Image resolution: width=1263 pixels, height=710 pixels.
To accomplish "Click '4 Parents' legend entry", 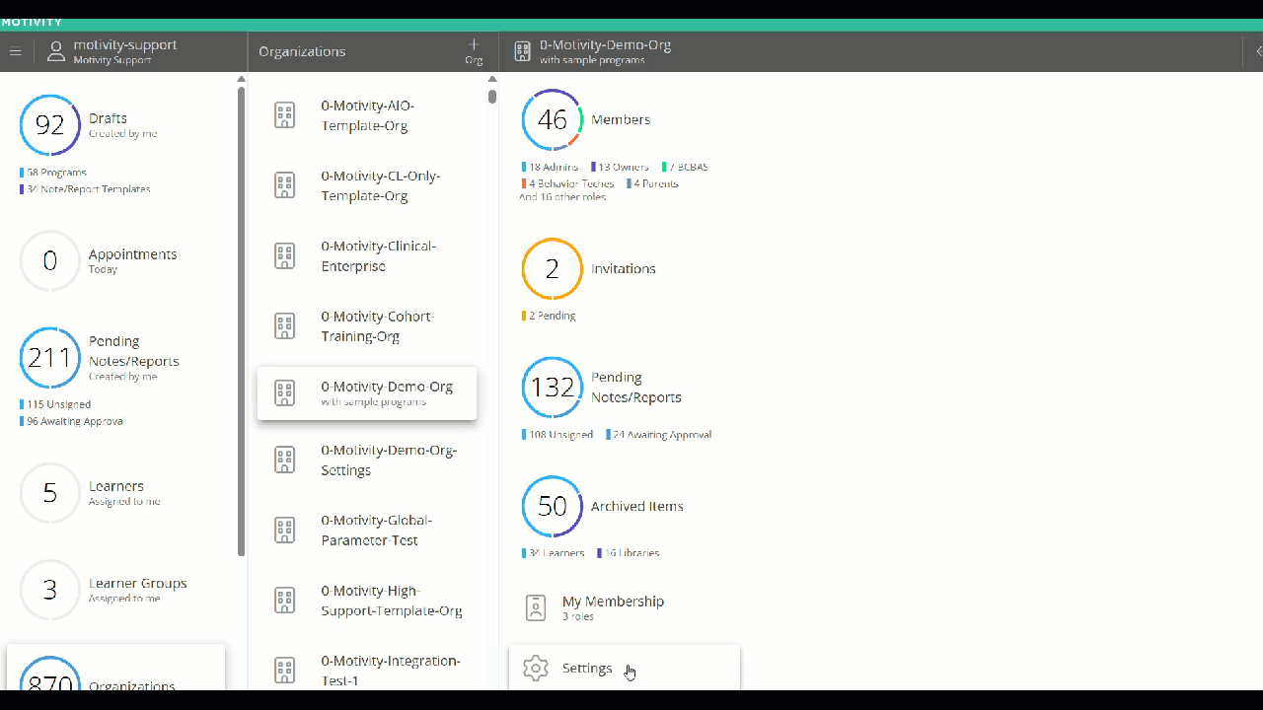I will click(x=652, y=183).
